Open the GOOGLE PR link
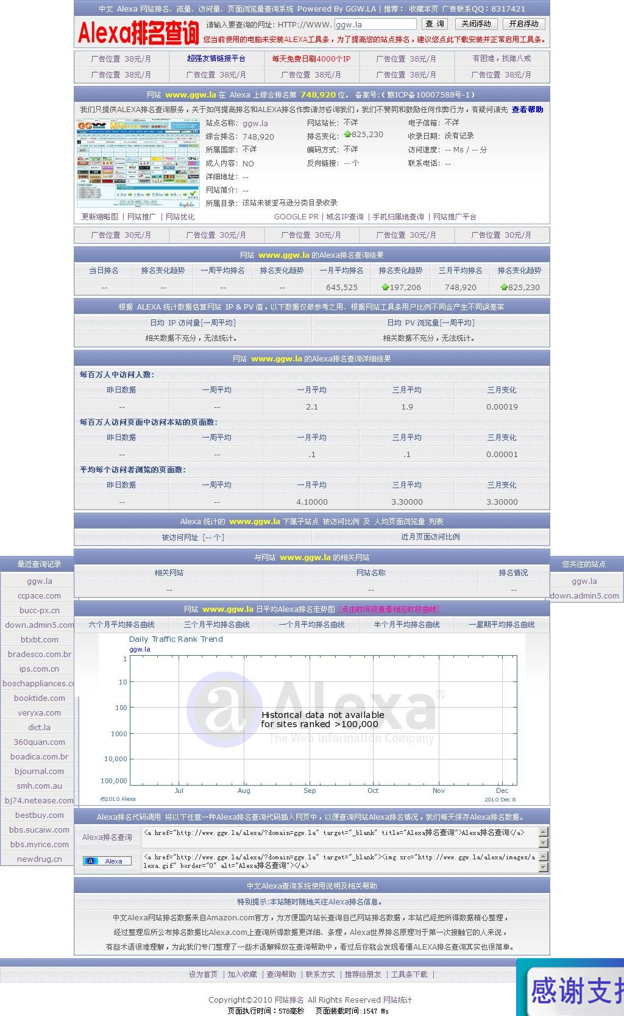The width and height of the screenshot is (624, 1016). click(297, 217)
